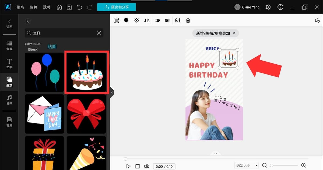The width and height of the screenshot is (323, 170).
Task: Choose the red bow sticker
Action: click(86, 114)
